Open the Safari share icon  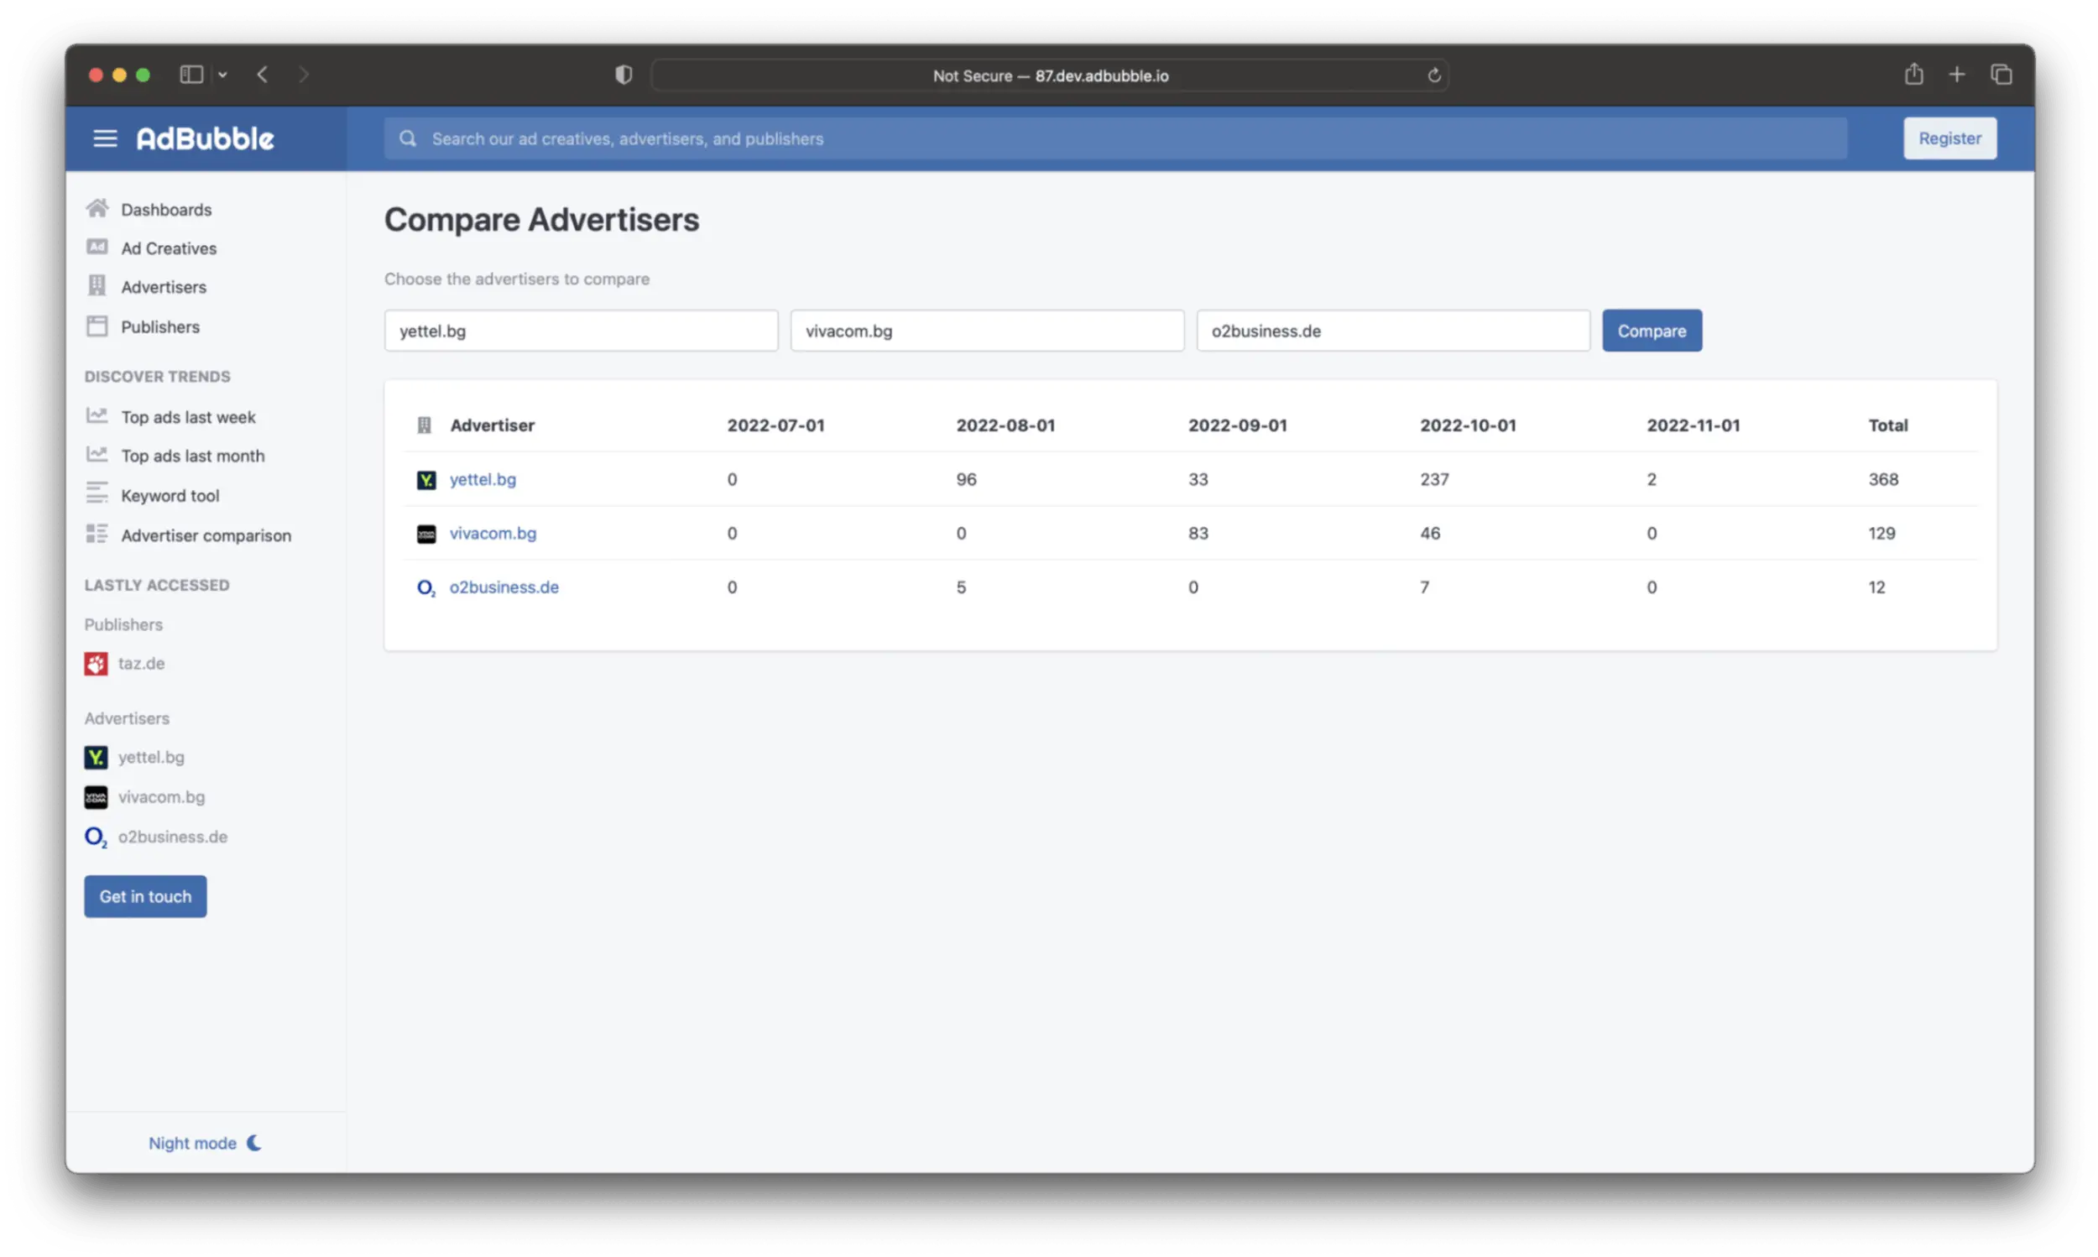click(x=1913, y=74)
